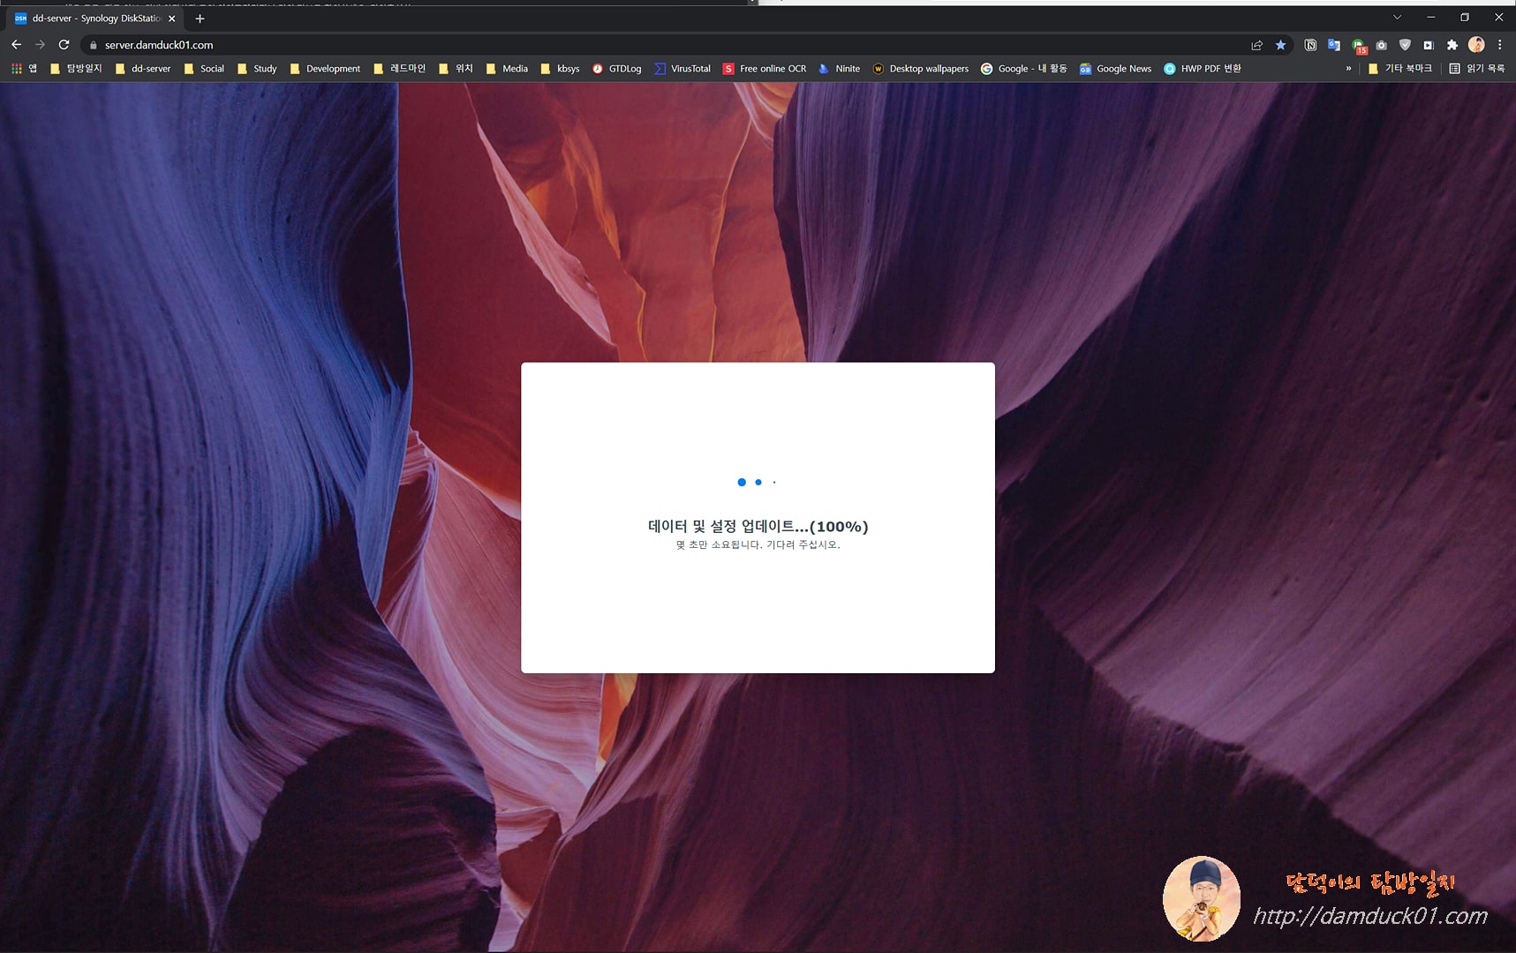The height and width of the screenshot is (953, 1516).
Task: Open the 위치 bookmark folder
Action: click(456, 68)
